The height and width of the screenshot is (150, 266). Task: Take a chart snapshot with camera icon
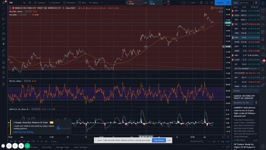pos(212,3)
